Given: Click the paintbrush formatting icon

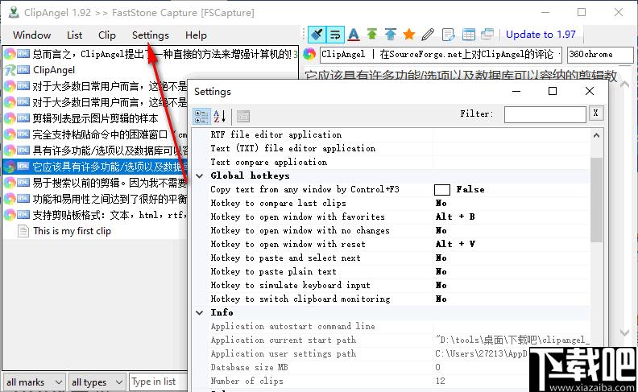Looking at the screenshot, I should (x=317, y=35).
